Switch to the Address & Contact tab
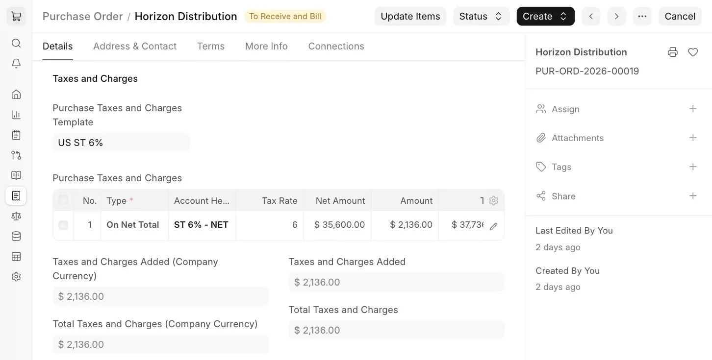The height and width of the screenshot is (360, 712). pos(135,46)
